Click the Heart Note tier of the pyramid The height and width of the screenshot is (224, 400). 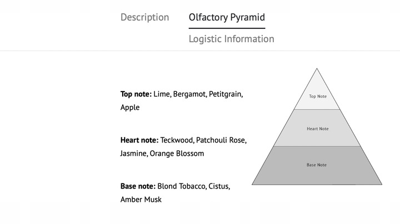click(x=317, y=129)
